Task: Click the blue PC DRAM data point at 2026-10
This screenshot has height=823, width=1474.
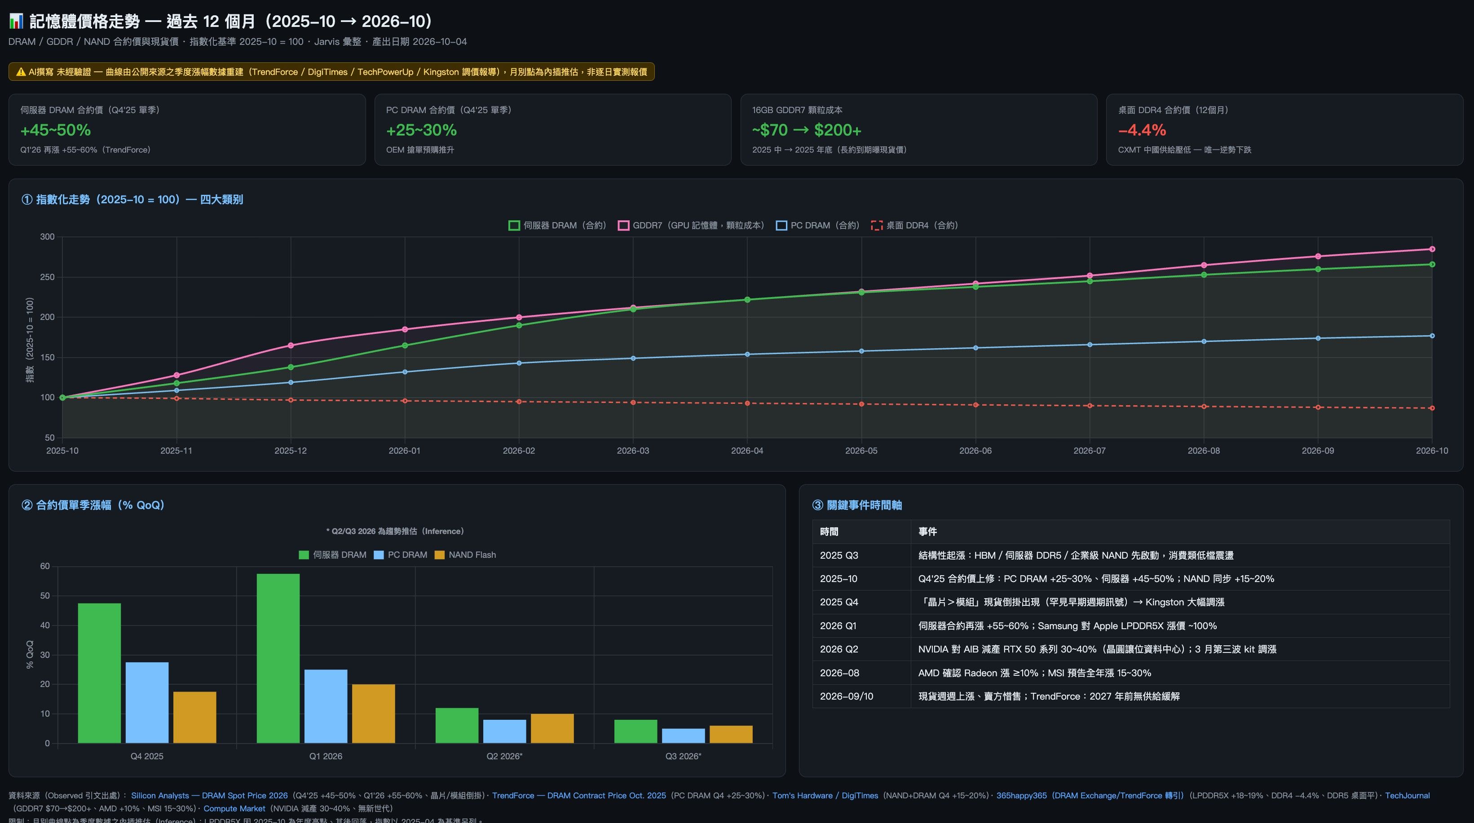Action: [x=1432, y=336]
